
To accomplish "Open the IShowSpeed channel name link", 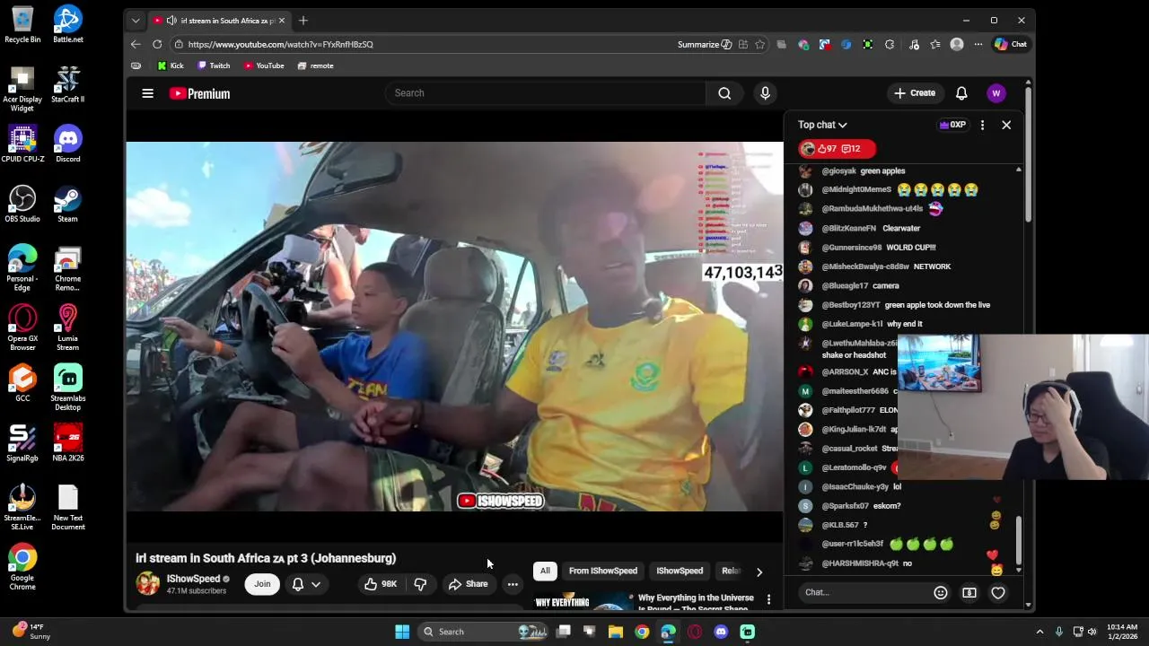I will pyautogui.click(x=193, y=579).
